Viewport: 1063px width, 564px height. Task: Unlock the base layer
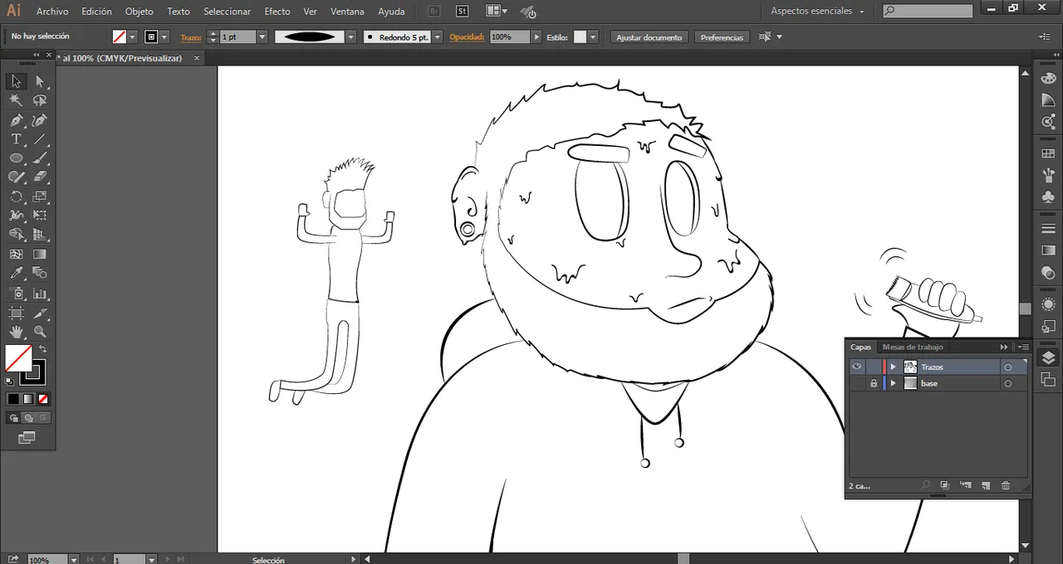[x=873, y=383]
